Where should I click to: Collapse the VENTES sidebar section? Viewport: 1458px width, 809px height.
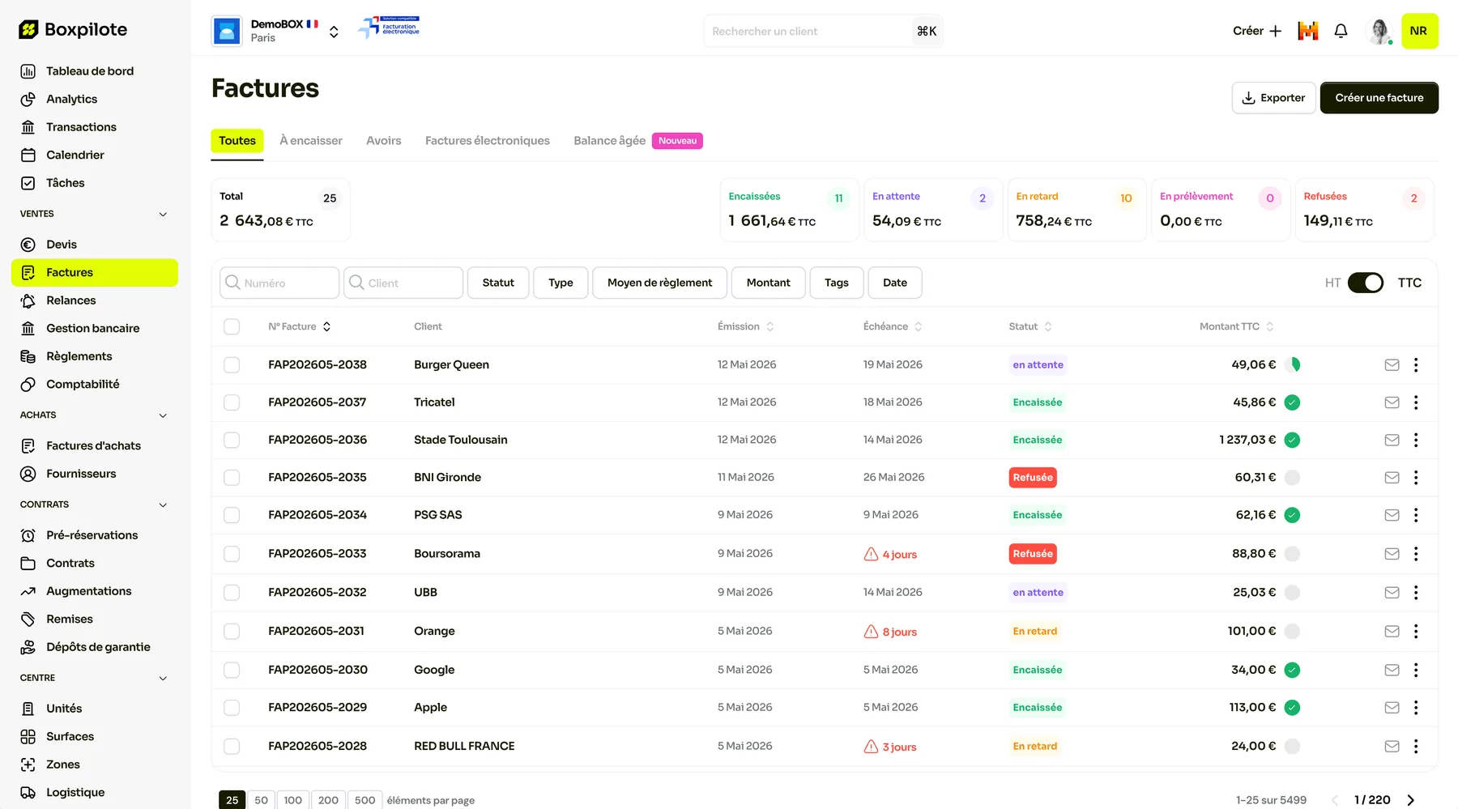[x=163, y=214]
